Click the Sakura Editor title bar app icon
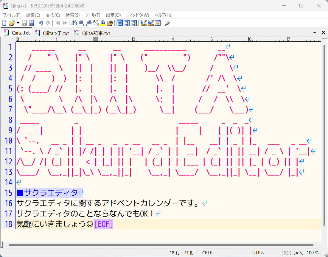Image resolution: width=328 pixels, height=257 pixels. pos(6,6)
